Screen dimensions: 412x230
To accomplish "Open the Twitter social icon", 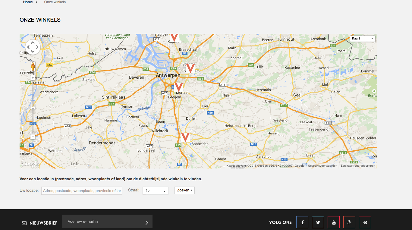I will tap(318, 222).
